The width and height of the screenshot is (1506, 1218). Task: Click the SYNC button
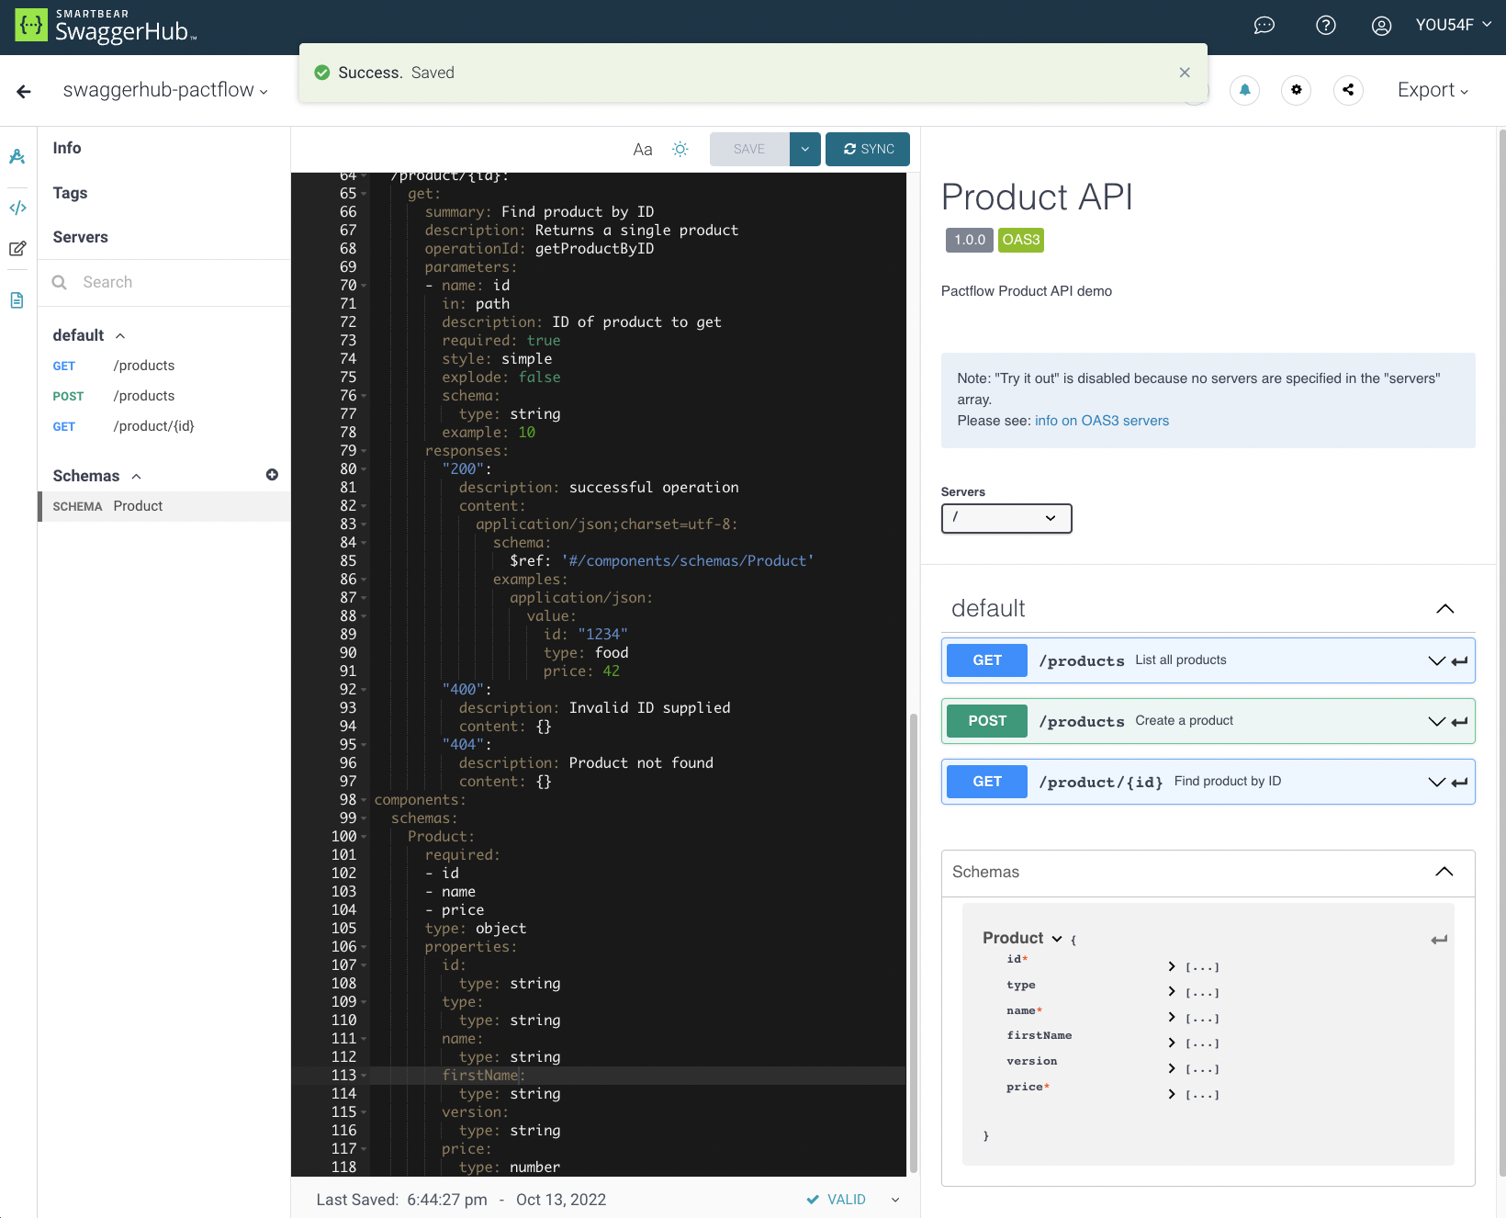click(x=867, y=149)
